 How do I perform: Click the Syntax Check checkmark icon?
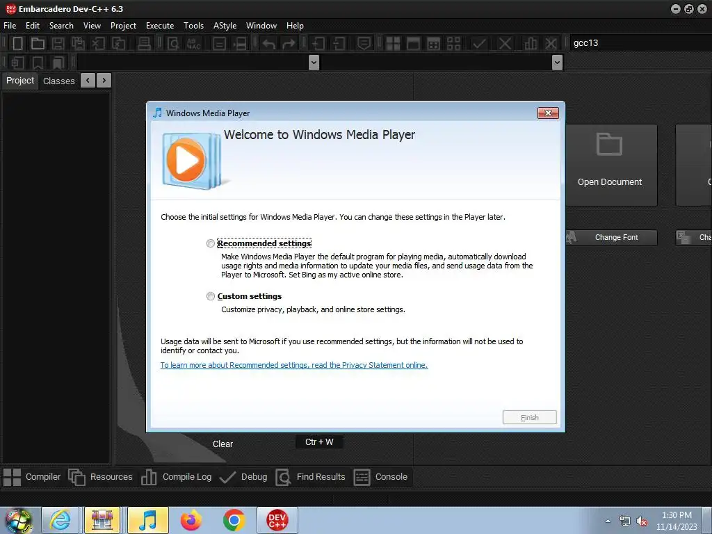click(x=478, y=43)
